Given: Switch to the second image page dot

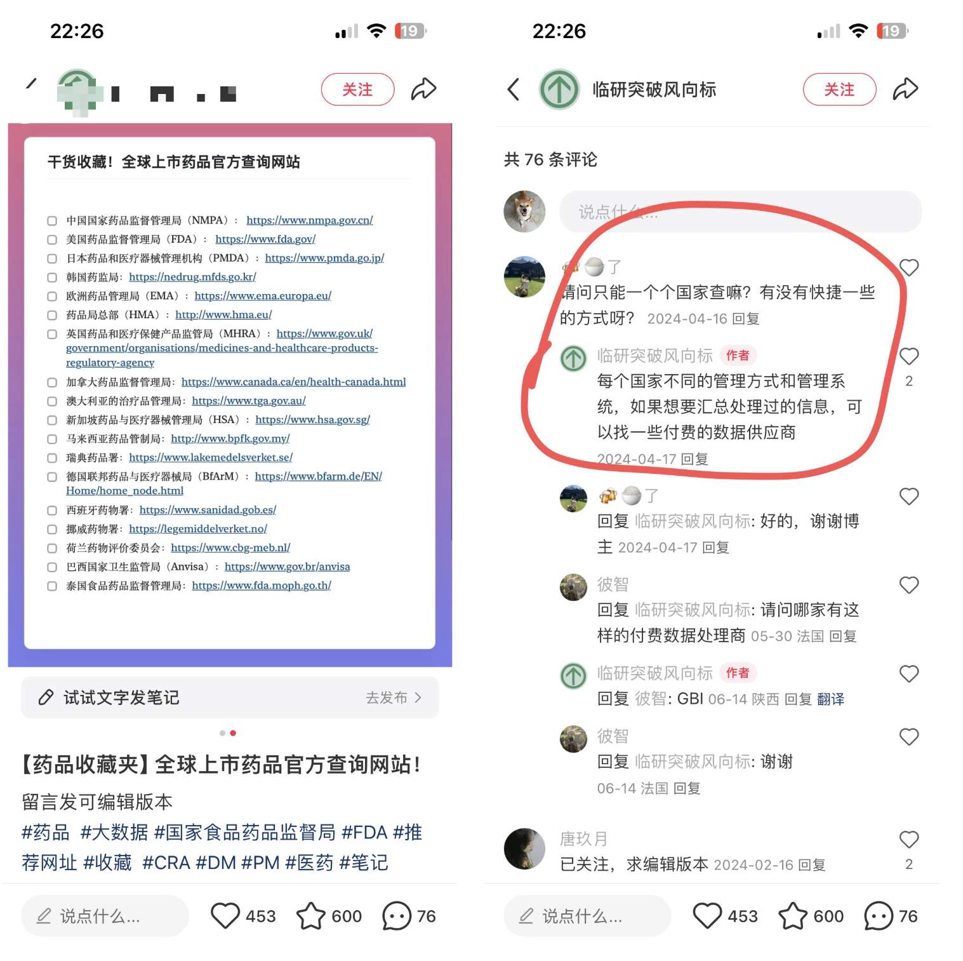Looking at the screenshot, I should [233, 733].
